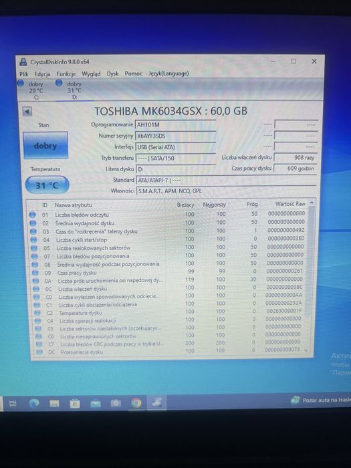Click the ID column header

[x=45, y=205]
